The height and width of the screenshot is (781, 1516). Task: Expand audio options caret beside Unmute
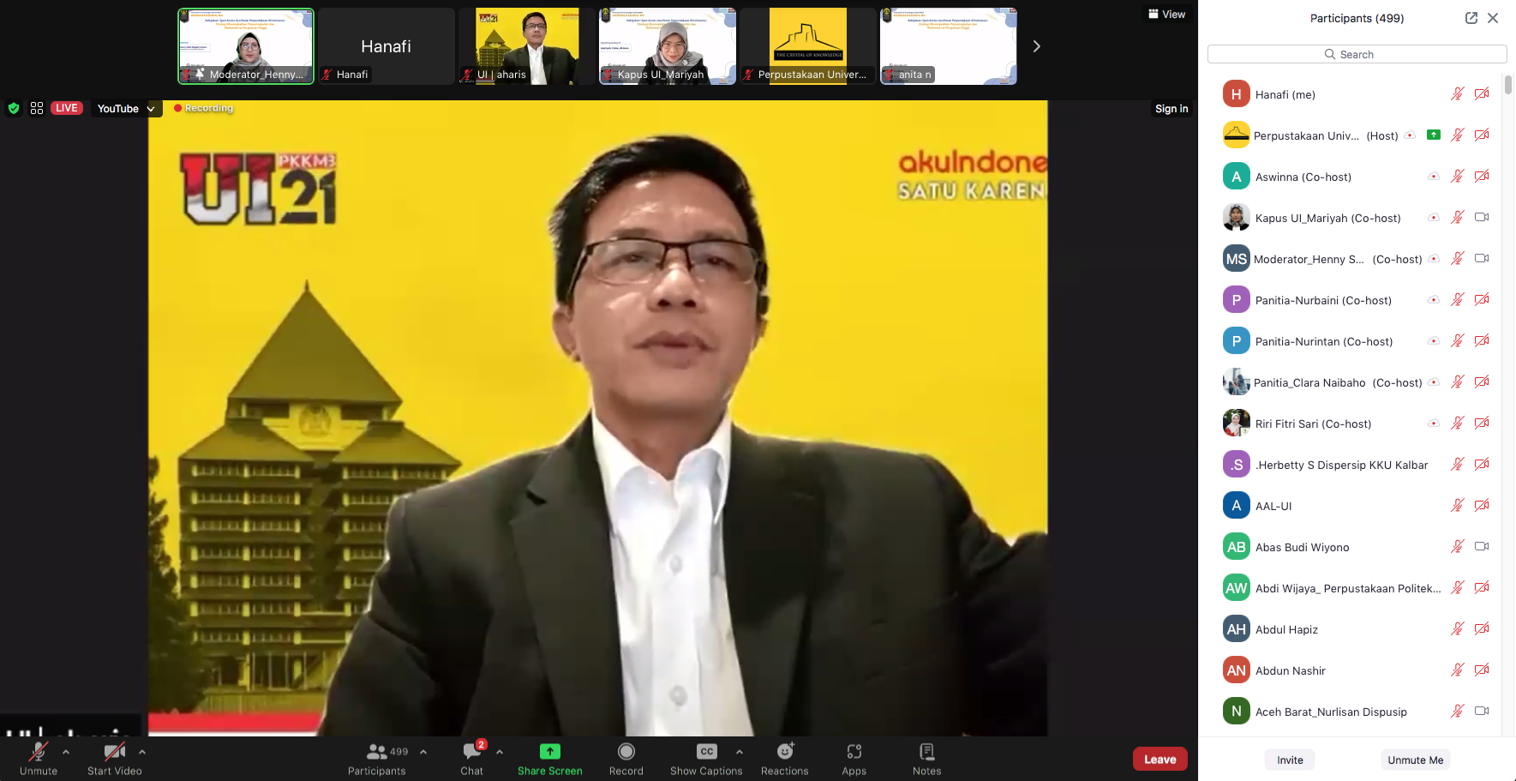pos(66,752)
